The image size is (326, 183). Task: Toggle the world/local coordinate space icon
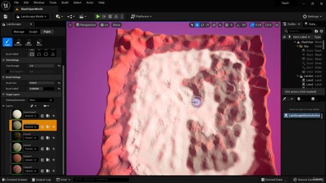(x=214, y=25)
